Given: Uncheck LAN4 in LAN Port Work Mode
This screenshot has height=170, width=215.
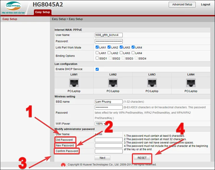Looking at the screenshot, I should coord(133,47).
